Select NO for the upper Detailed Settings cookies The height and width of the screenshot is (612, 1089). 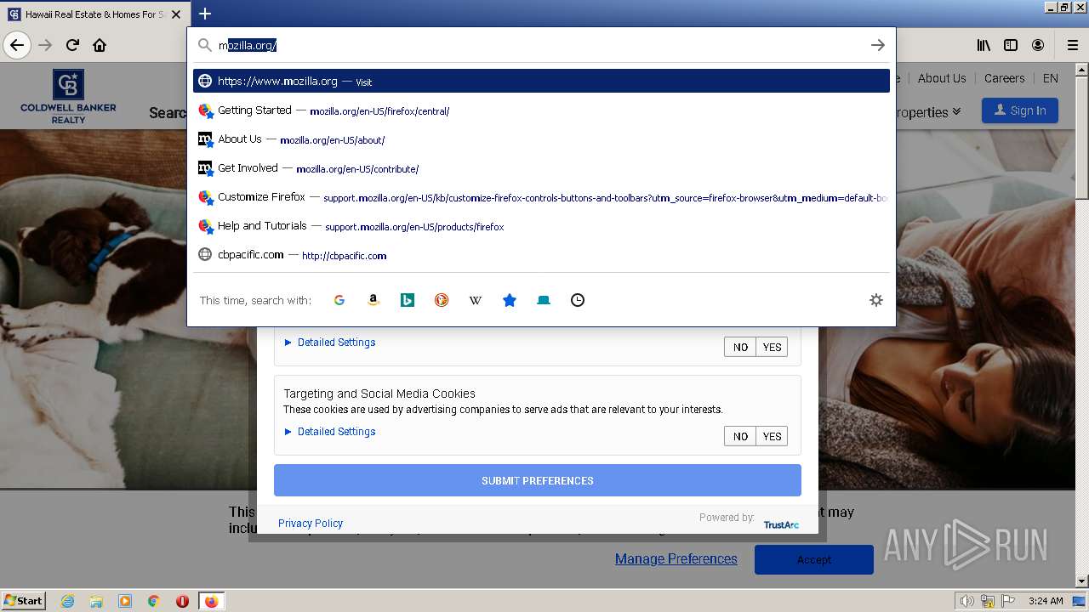[740, 347]
